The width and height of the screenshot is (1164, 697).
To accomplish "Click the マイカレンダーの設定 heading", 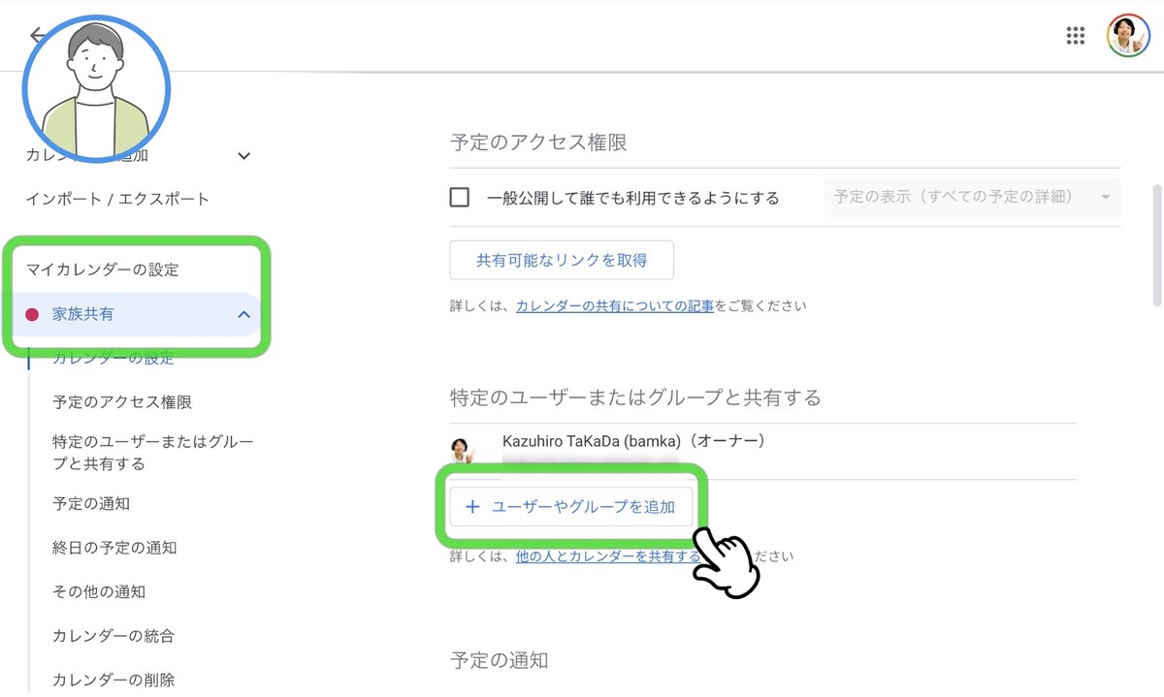I will (x=102, y=269).
